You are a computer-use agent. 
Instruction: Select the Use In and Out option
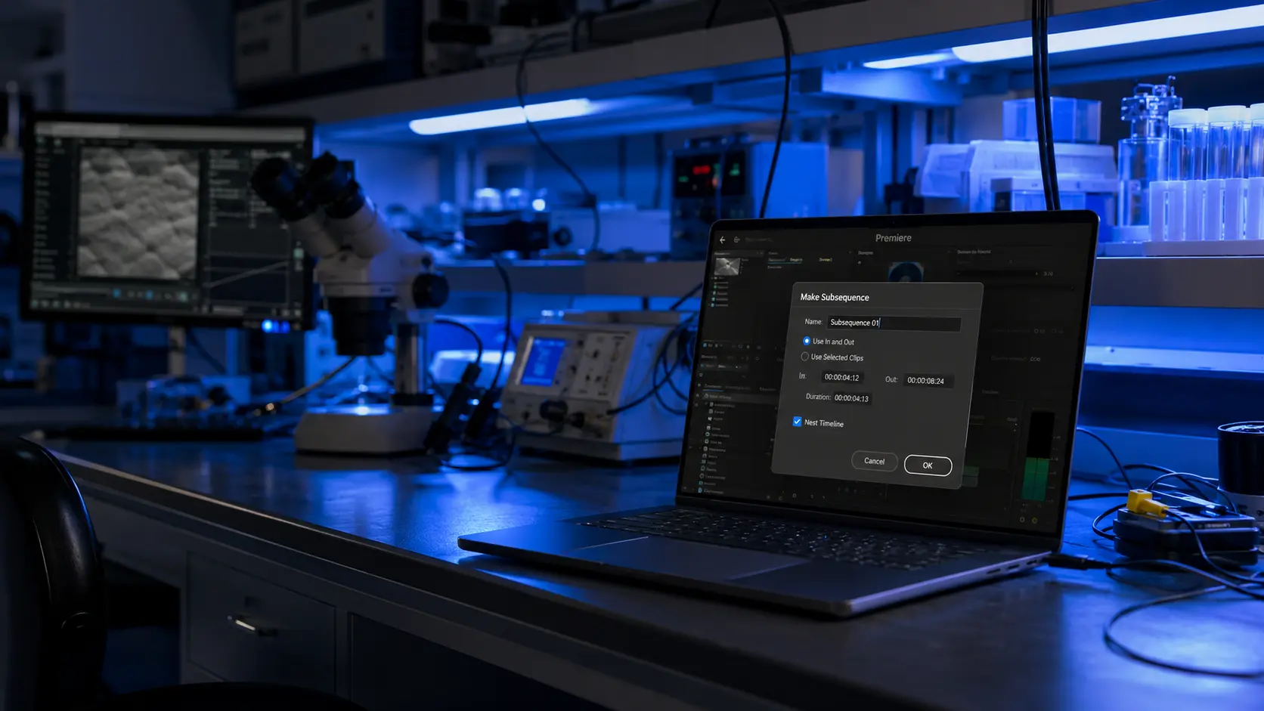[807, 341]
